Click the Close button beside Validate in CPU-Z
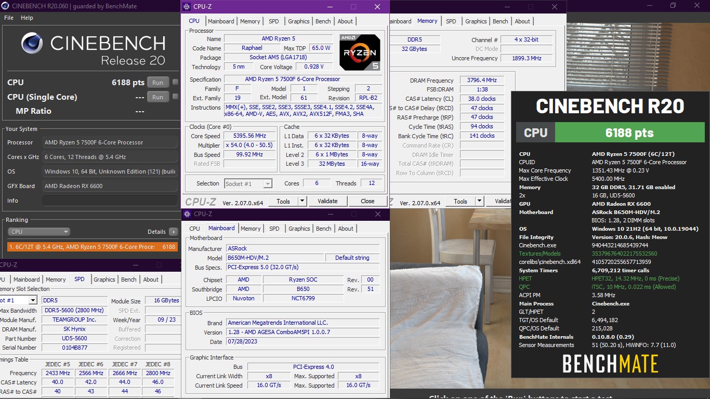 click(367, 201)
